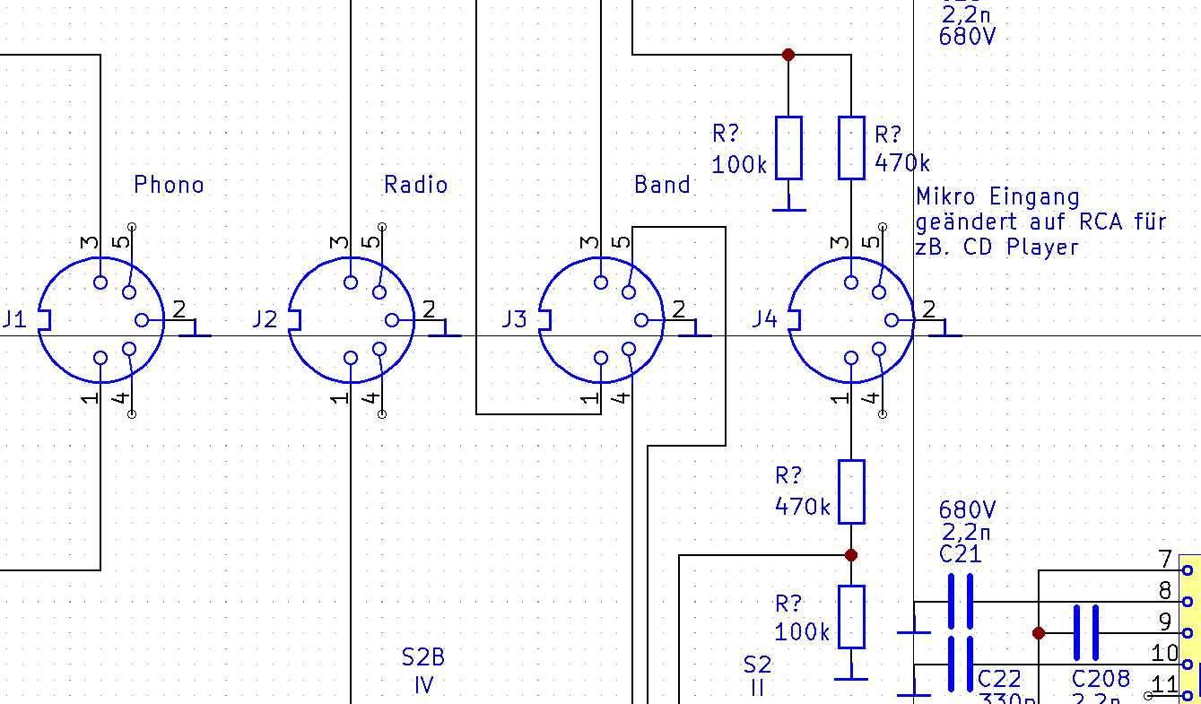The width and height of the screenshot is (1201, 704).
Task: Select the J4 DIN connector symbol
Action: (x=851, y=320)
